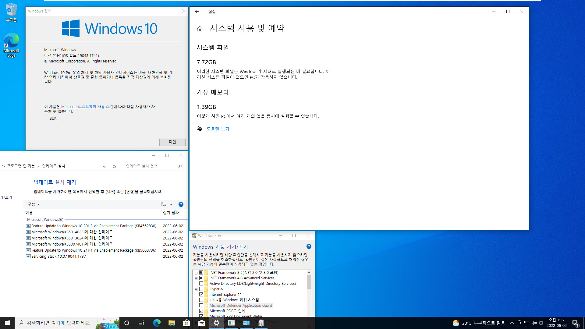Expand the Hyper-V tree node
The width and height of the screenshot is (585, 329).
tap(196, 289)
